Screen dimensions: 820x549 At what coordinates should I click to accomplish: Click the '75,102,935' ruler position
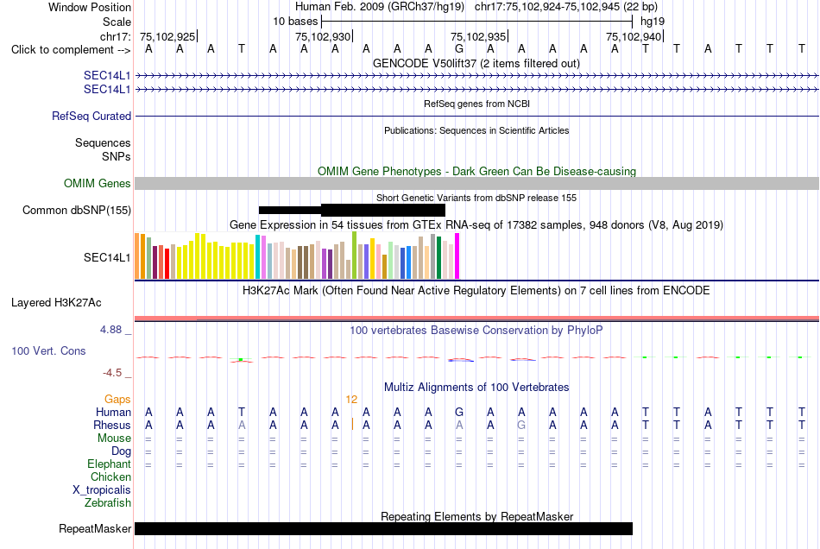coord(478,36)
